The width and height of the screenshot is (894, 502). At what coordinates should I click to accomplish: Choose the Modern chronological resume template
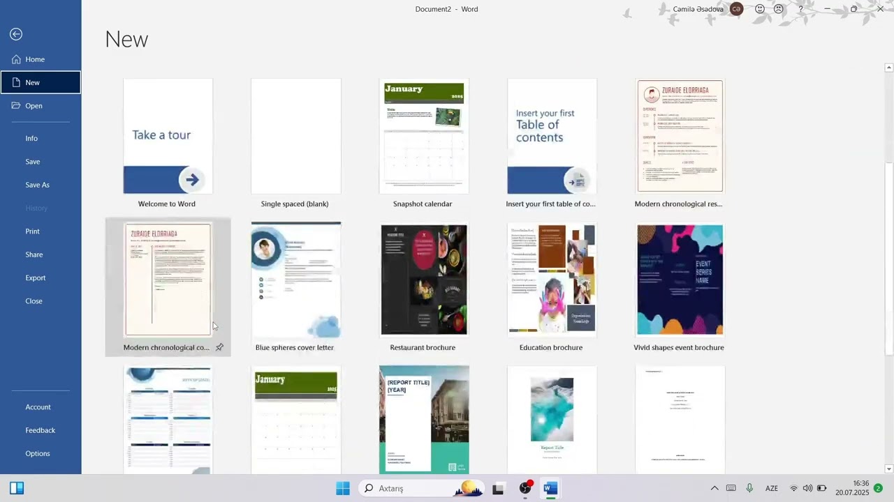[680, 136]
